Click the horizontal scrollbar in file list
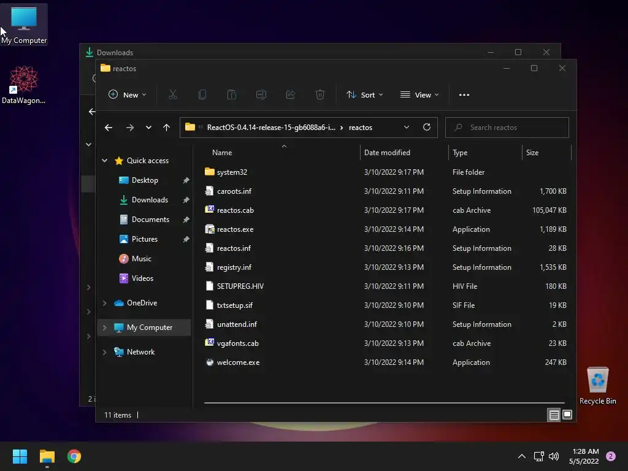The height and width of the screenshot is (471, 628). coord(384,403)
